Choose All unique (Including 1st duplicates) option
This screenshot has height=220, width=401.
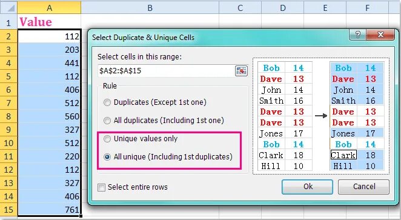coord(107,157)
